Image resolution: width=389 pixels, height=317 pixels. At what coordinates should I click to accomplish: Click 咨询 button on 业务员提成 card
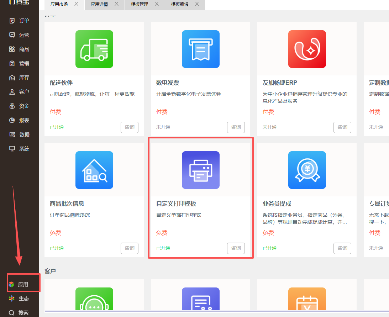tap(342, 248)
